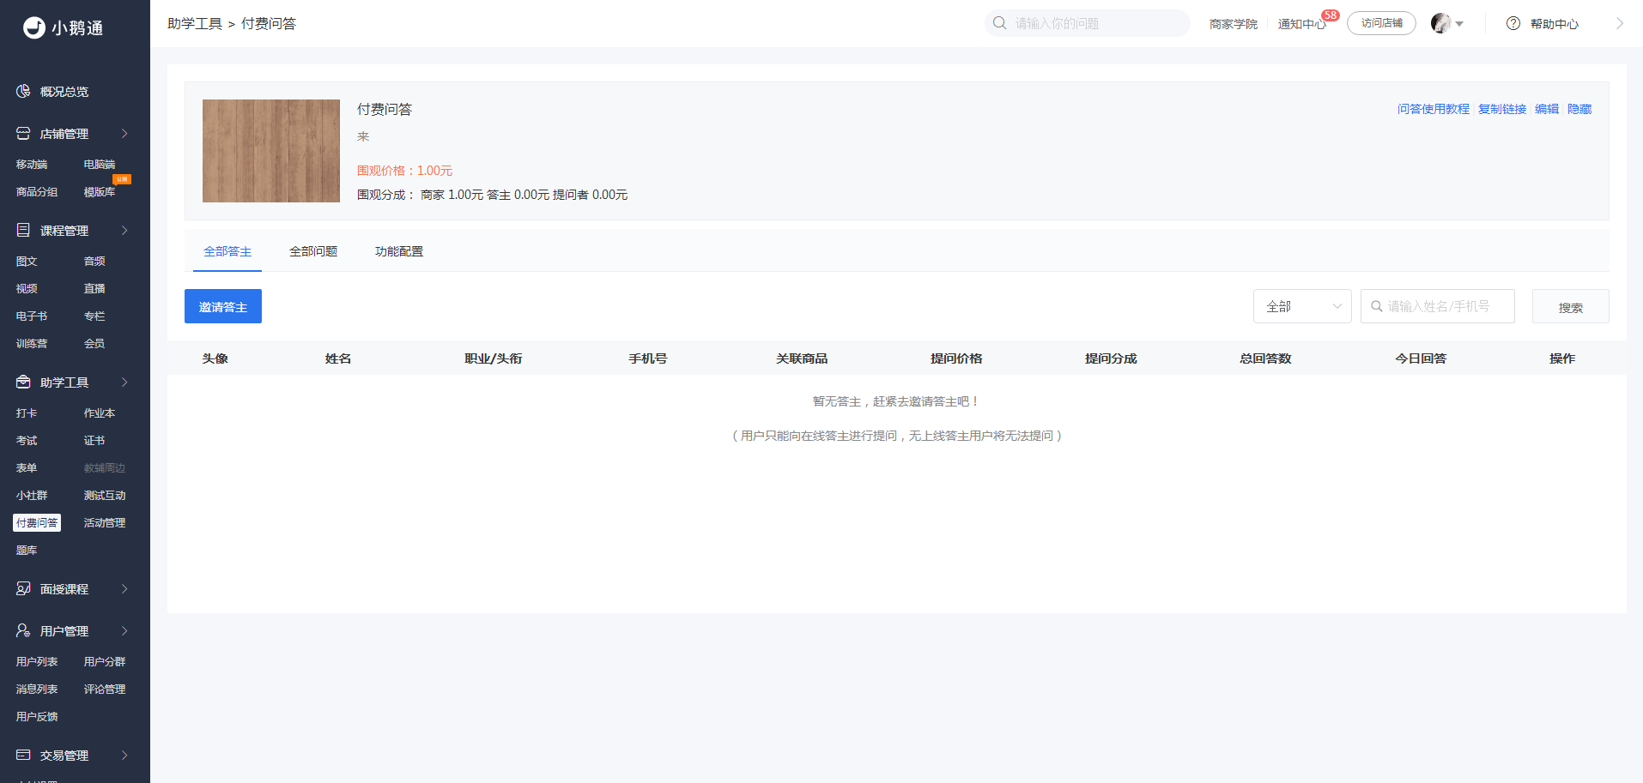Click the 课程管理 course icon

coord(23,230)
